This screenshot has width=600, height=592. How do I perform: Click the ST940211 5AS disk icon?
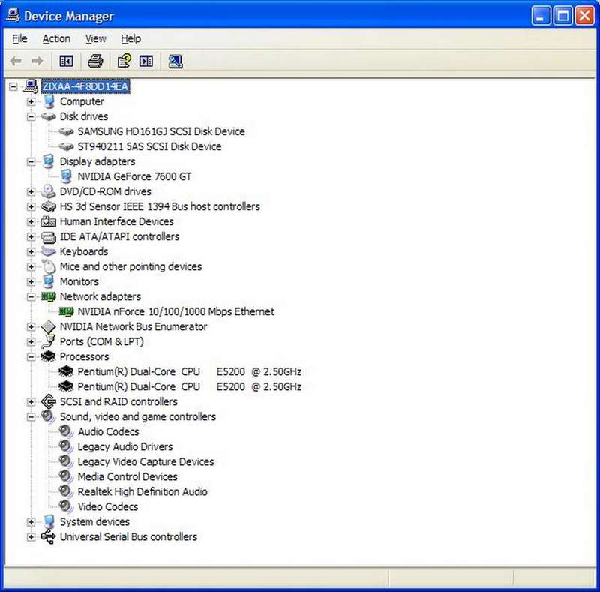click(66, 146)
